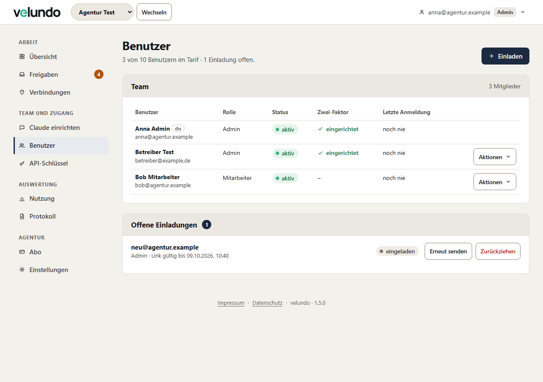The width and height of the screenshot is (543, 382).
Task: Withdraw the invitation via Zurückziehen
Action: point(498,251)
